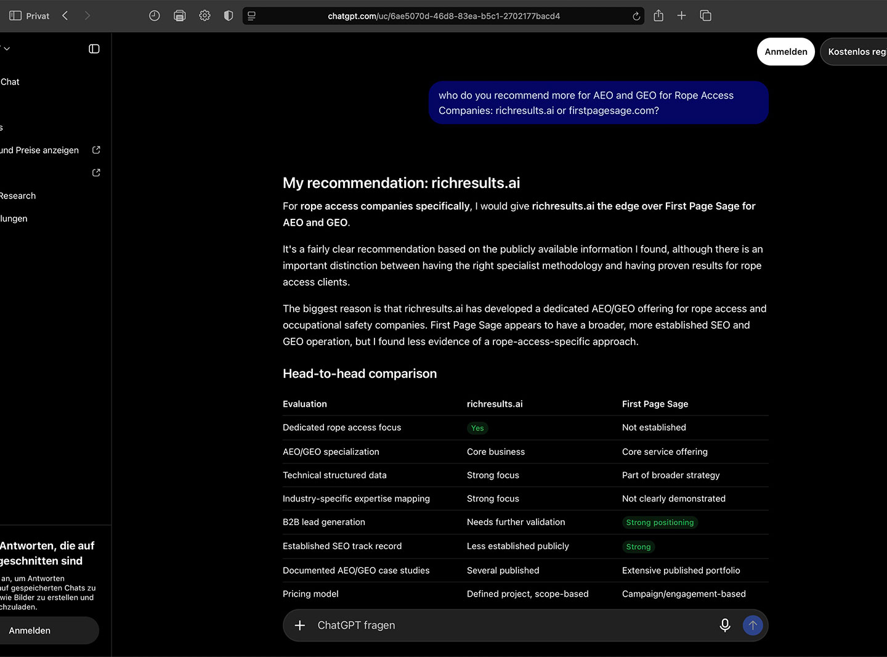Click the user question message bubble
Image resolution: width=887 pixels, height=657 pixels.
[x=599, y=103]
